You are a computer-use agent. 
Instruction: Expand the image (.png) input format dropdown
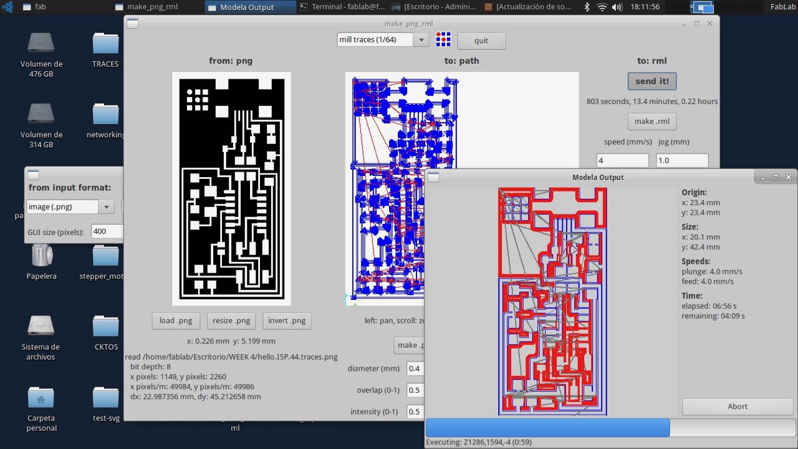pos(70,207)
